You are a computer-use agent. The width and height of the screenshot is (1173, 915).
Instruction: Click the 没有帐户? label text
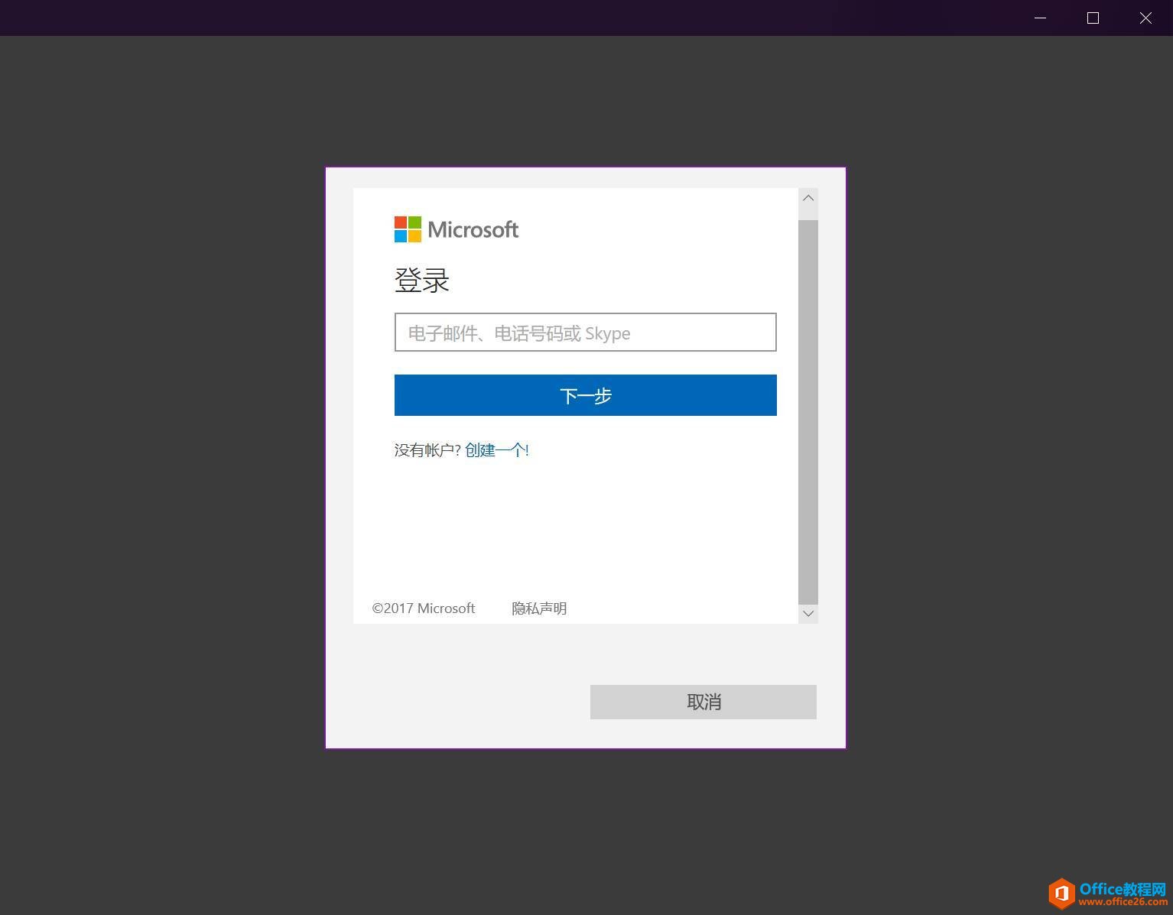pyautogui.click(x=426, y=449)
